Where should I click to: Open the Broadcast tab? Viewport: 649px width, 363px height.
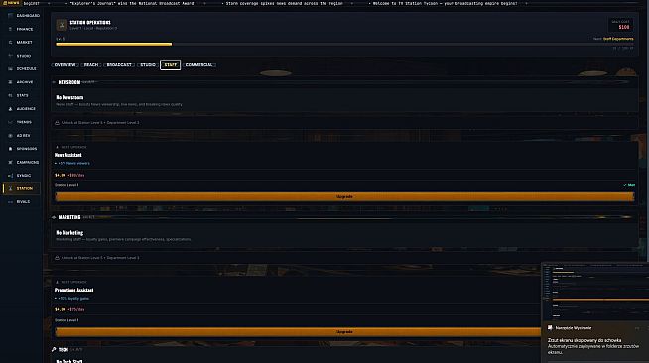click(119, 65)
